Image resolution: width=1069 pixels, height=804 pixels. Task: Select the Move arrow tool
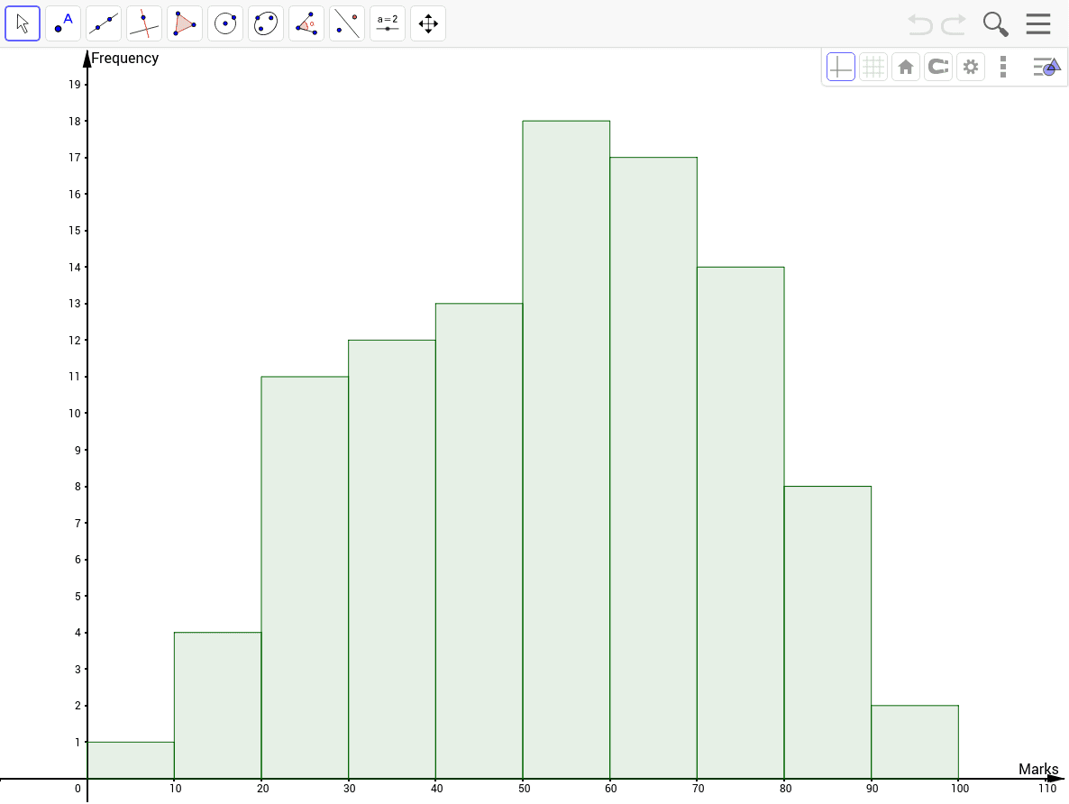(23, 23)
